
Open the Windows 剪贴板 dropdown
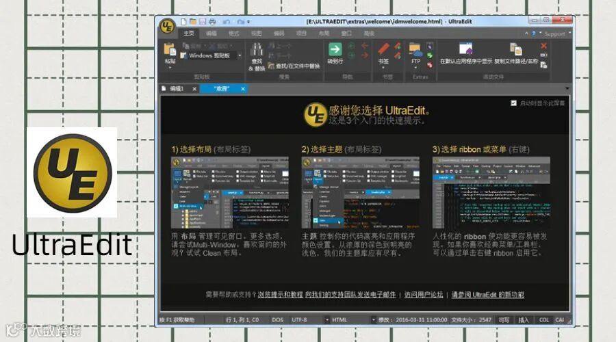240,56
